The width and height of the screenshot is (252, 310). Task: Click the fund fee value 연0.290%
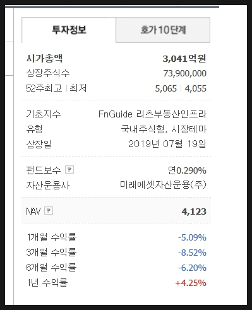point(187,170)
